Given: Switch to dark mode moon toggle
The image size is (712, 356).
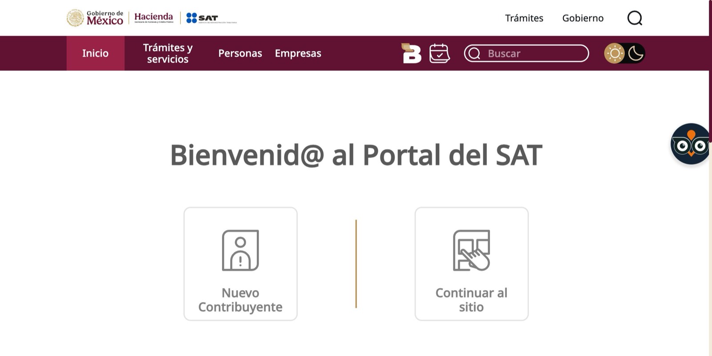Looking at the screenshot, I should click(x=635, y=53).
